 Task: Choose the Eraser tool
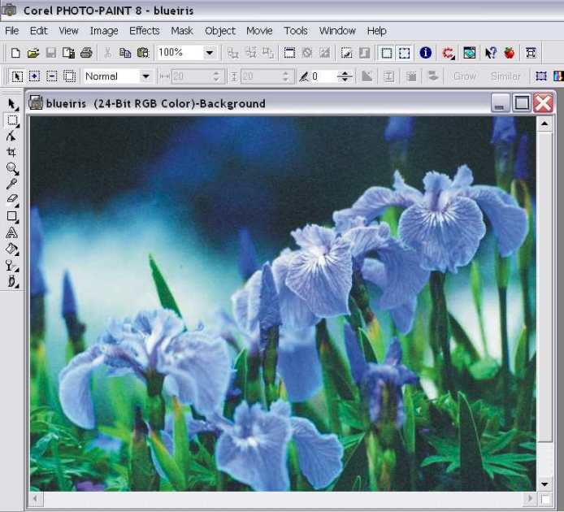pyautogui.click(x=12, y=199)
